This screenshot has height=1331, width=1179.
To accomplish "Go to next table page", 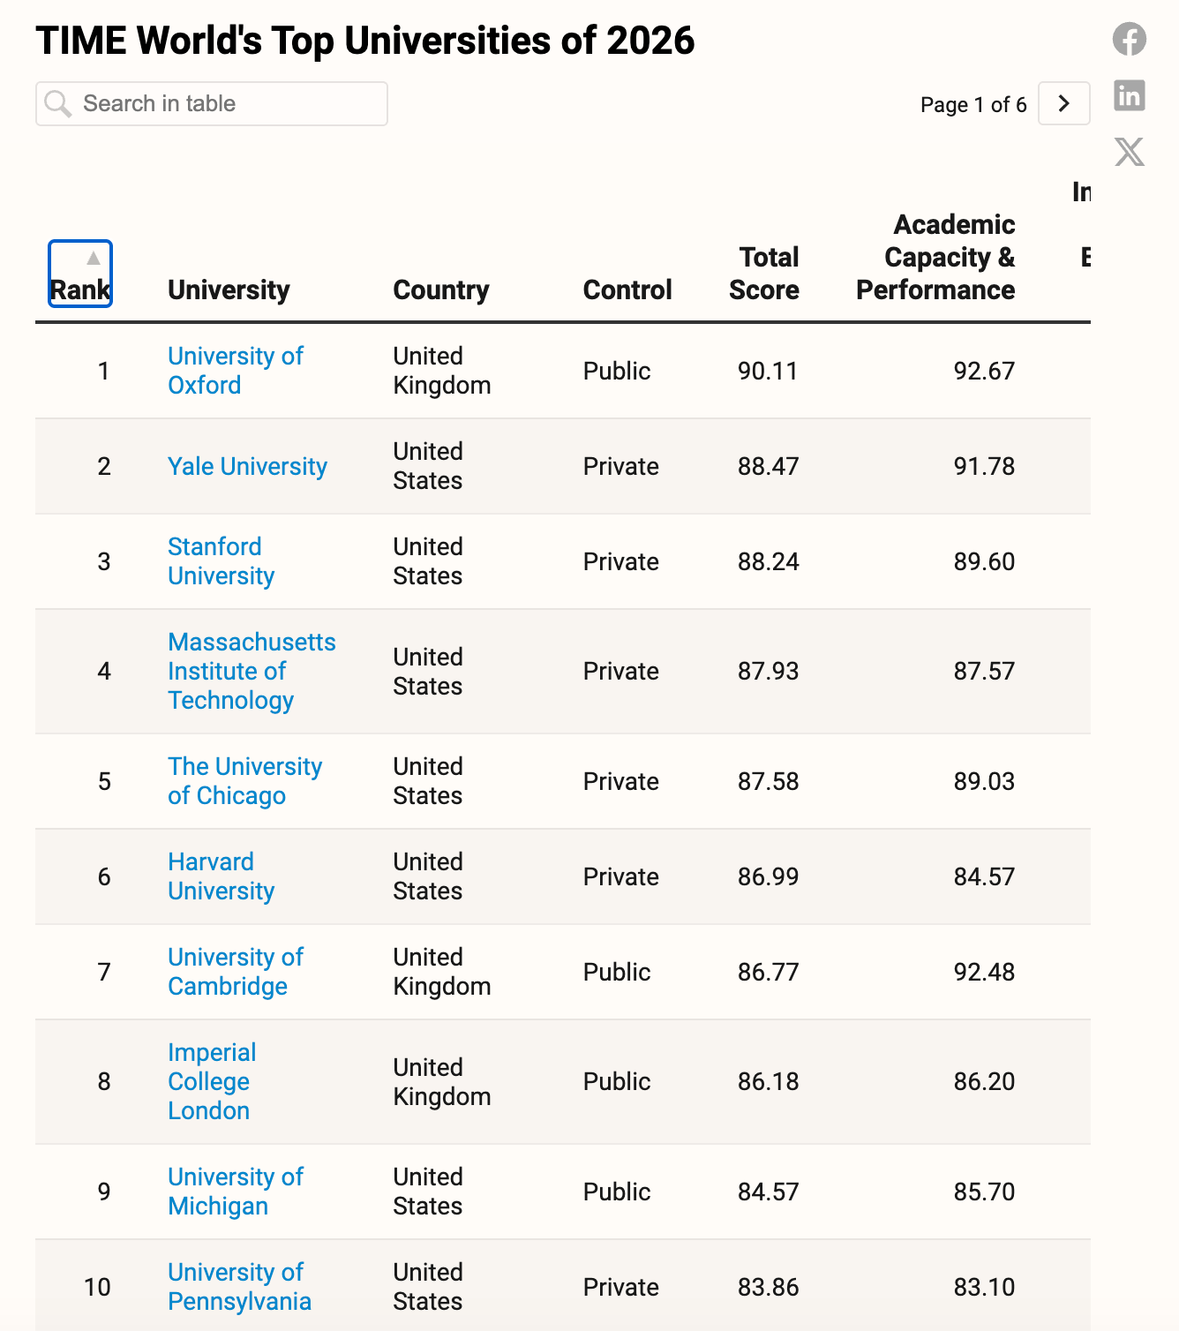I will point(1063,104).
